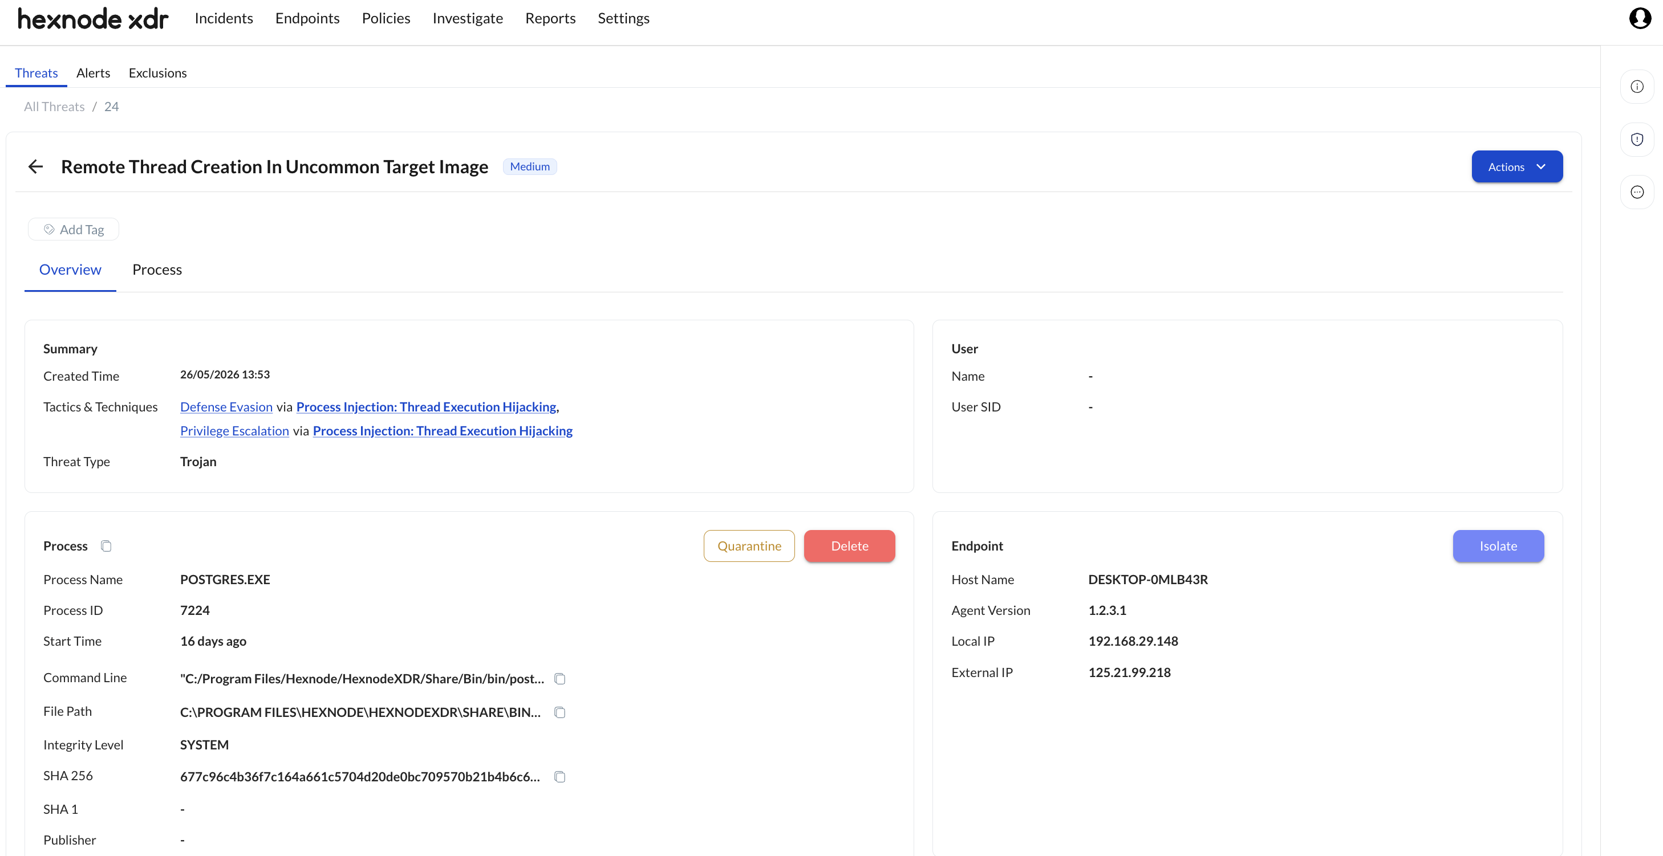Click the threat title Remote Thread Creation heading
Viewport: 1663px width, 856px height.
274,166
